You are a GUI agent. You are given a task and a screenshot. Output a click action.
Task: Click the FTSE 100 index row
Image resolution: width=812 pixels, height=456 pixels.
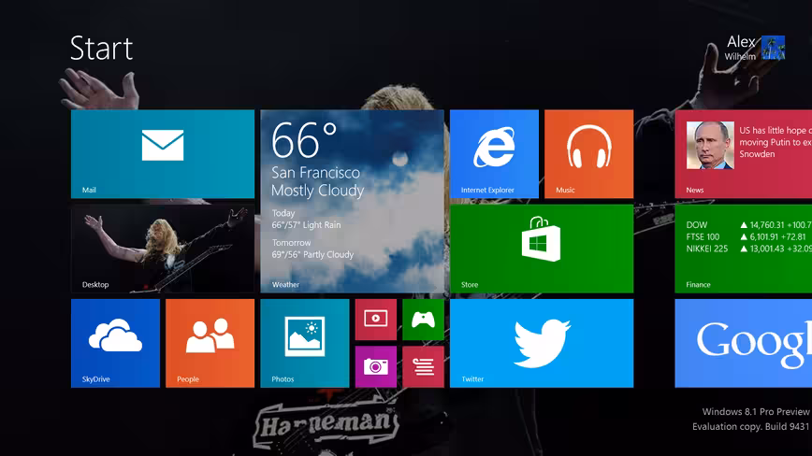(747, 236)
